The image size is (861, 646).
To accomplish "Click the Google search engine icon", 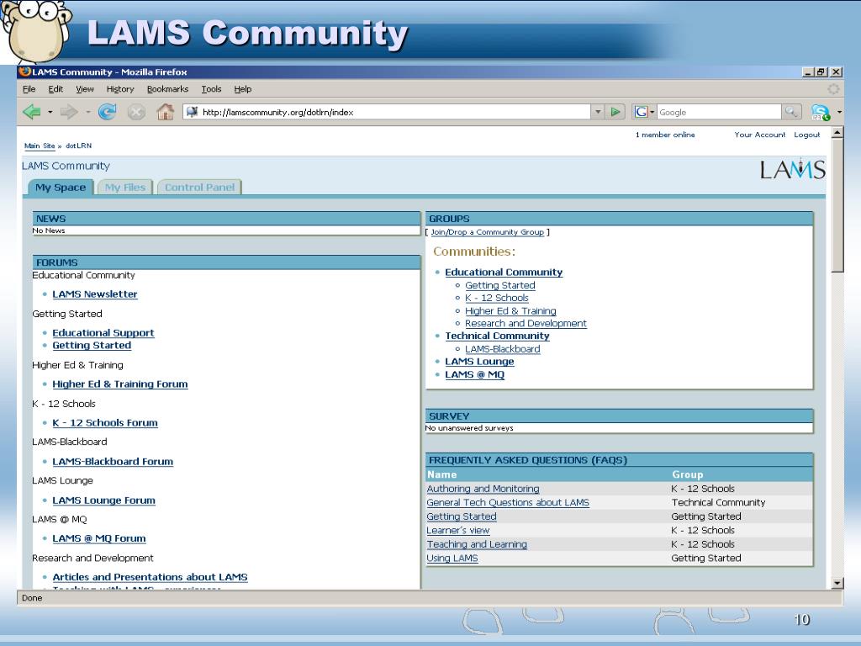I will (641, 112).
